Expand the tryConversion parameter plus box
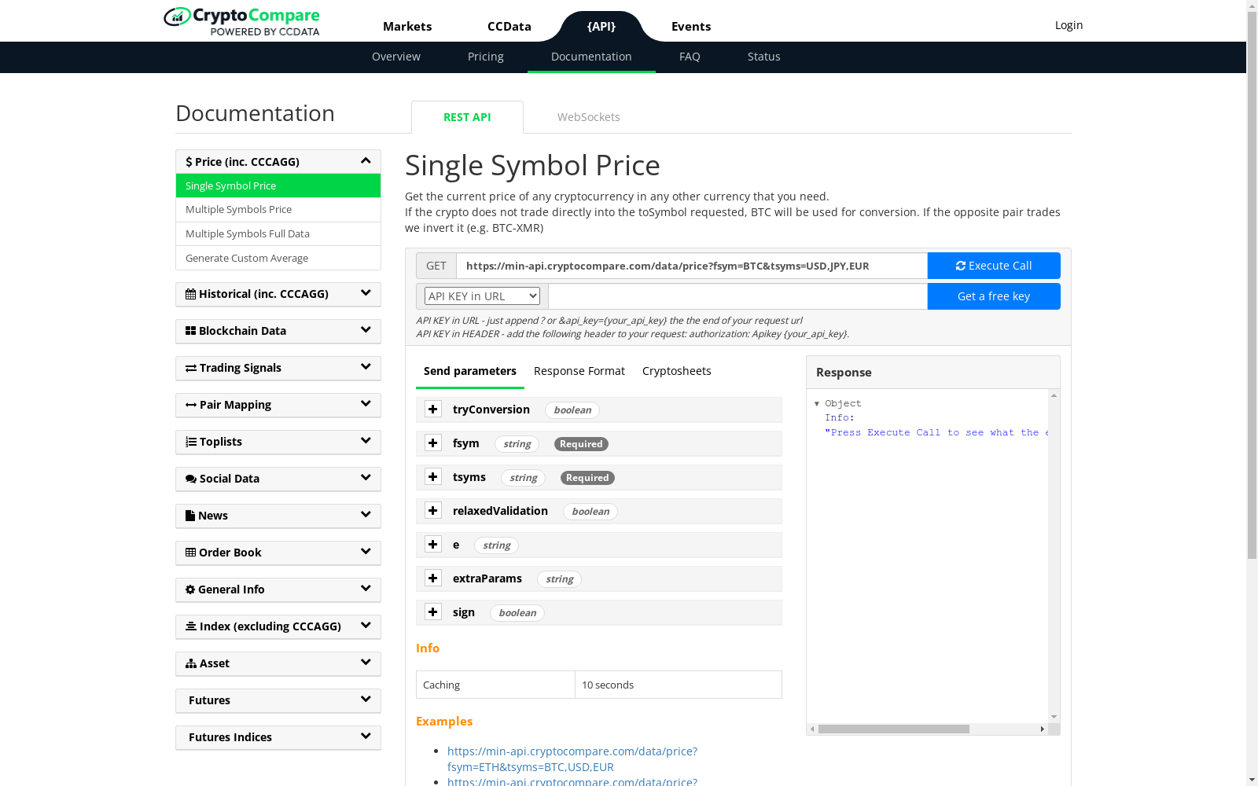1258x786 pixels. pos(433,410)
